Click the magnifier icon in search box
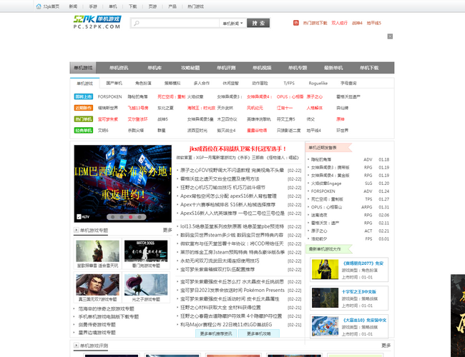Screen dimensions: 465x357 (x=137, y=23)
